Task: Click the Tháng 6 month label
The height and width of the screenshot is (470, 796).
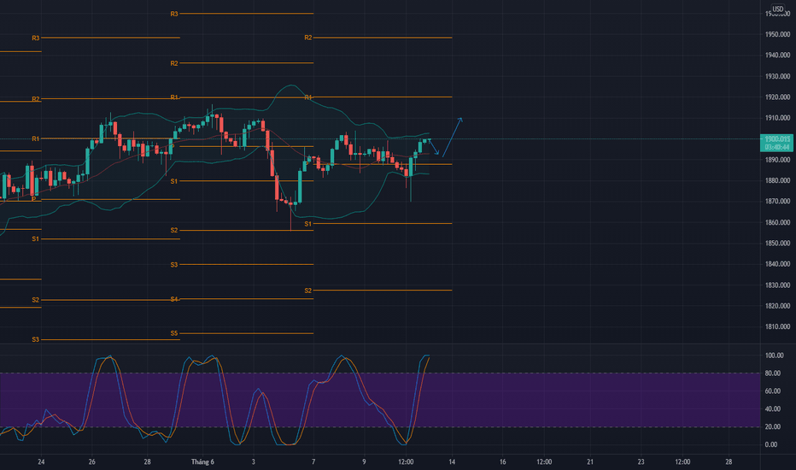Action: (202, 461)
